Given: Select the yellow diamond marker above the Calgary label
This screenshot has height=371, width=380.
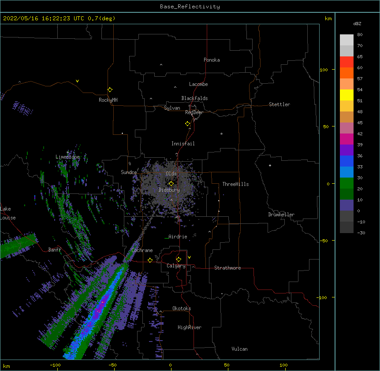Looking at the screenshot, I should pos(179,260).
